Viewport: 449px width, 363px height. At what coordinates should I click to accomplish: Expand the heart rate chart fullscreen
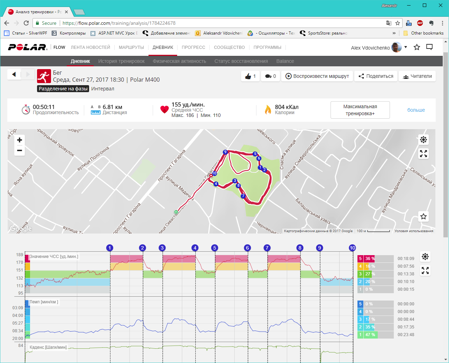(x=425, y=271)
